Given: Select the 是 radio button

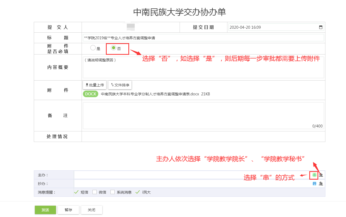Looking at the screenshot, I should (x=93, y=48).
